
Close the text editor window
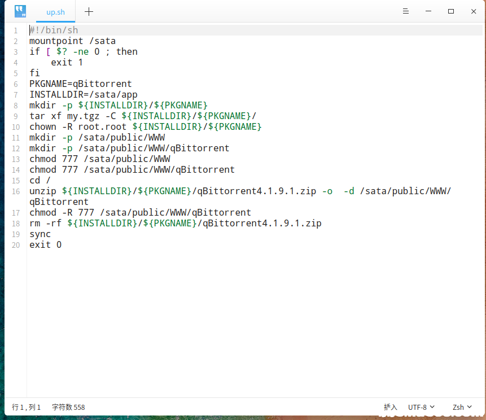pyautogui.click(x=474, y=11)
